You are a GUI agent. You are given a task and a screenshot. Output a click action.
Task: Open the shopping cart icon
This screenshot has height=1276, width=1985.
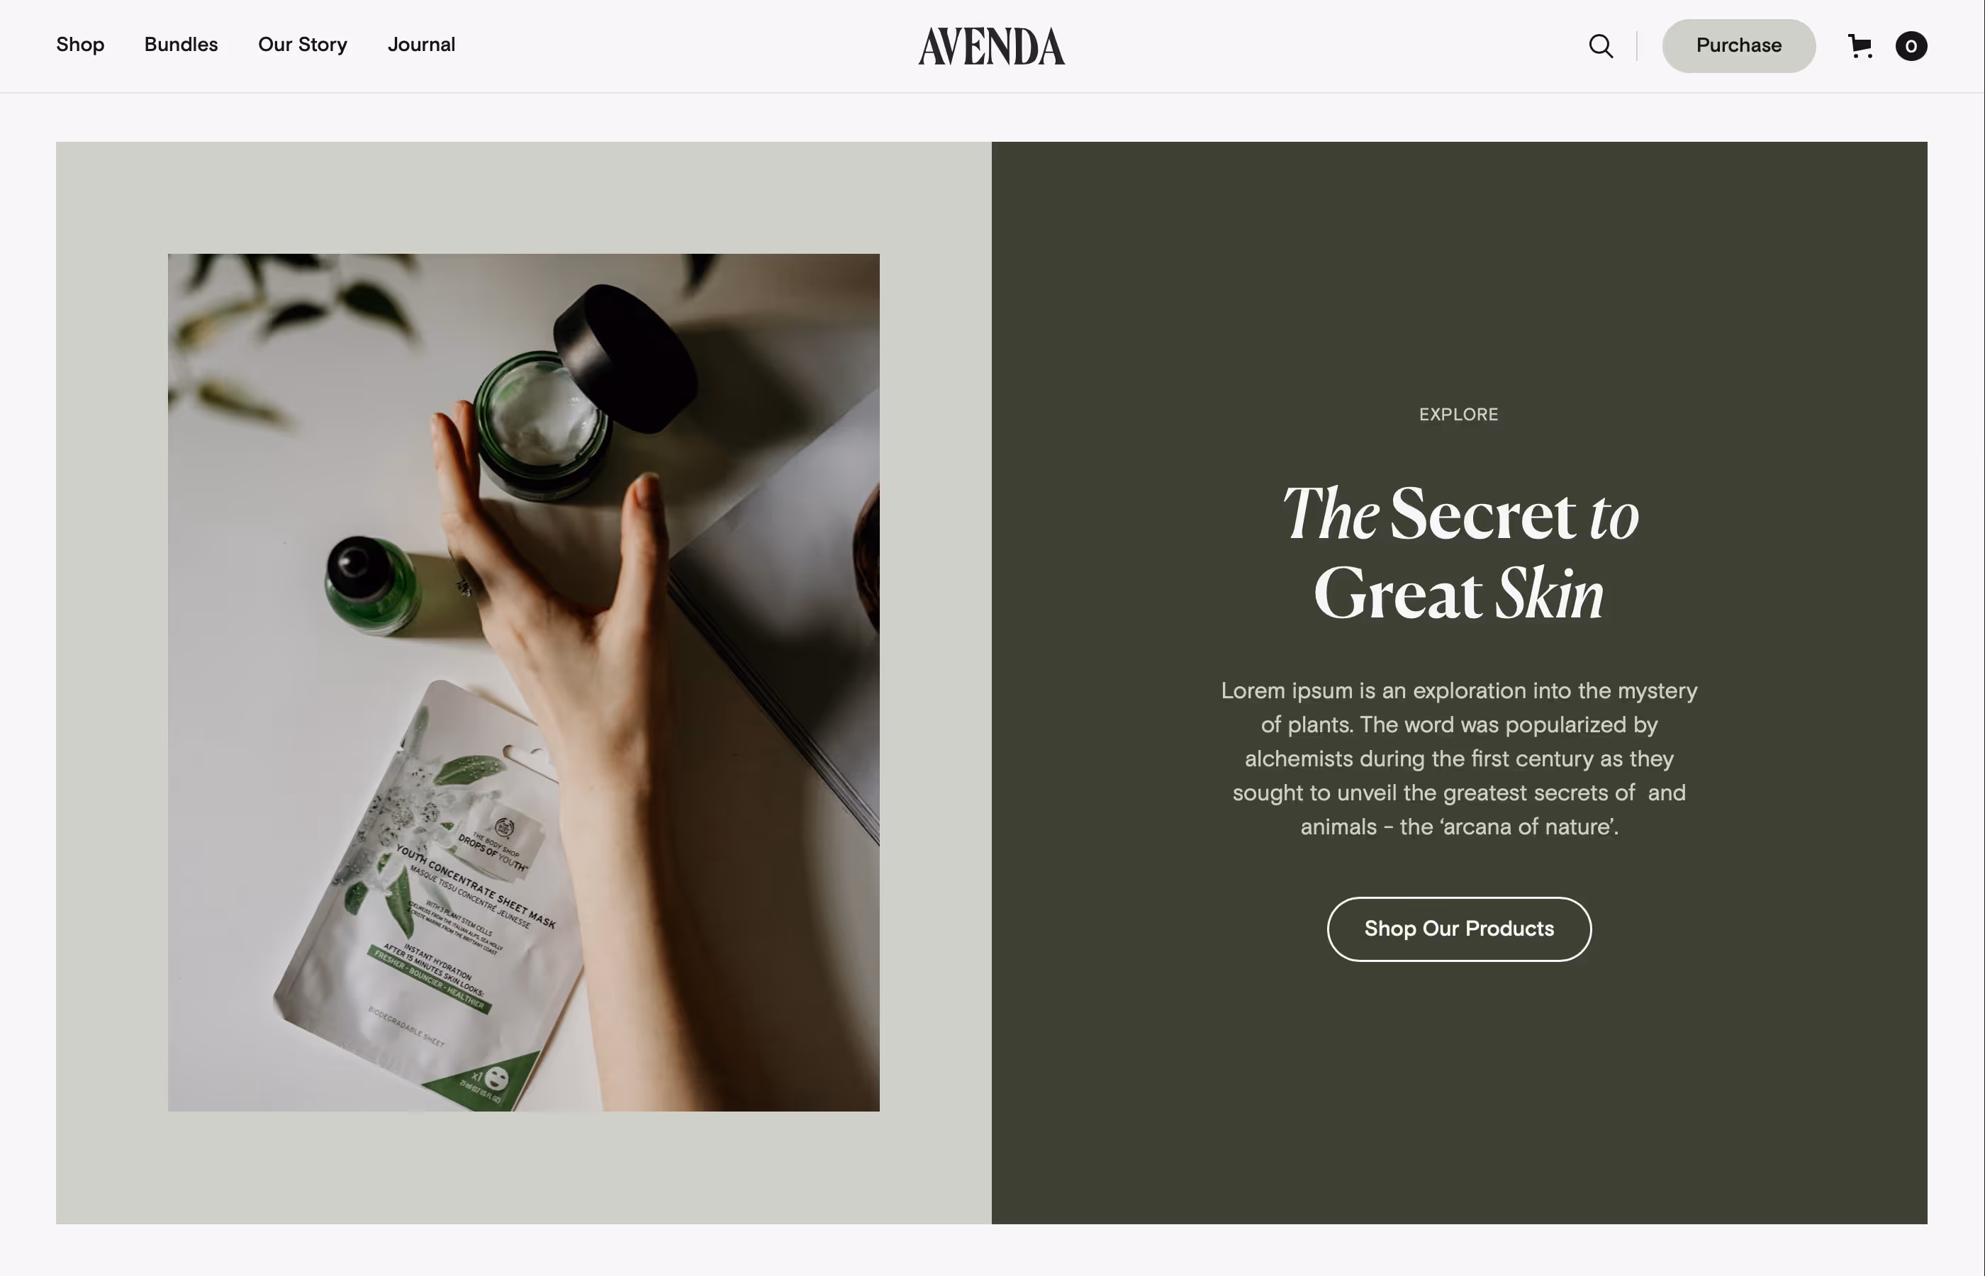(x=1860, y=45)
